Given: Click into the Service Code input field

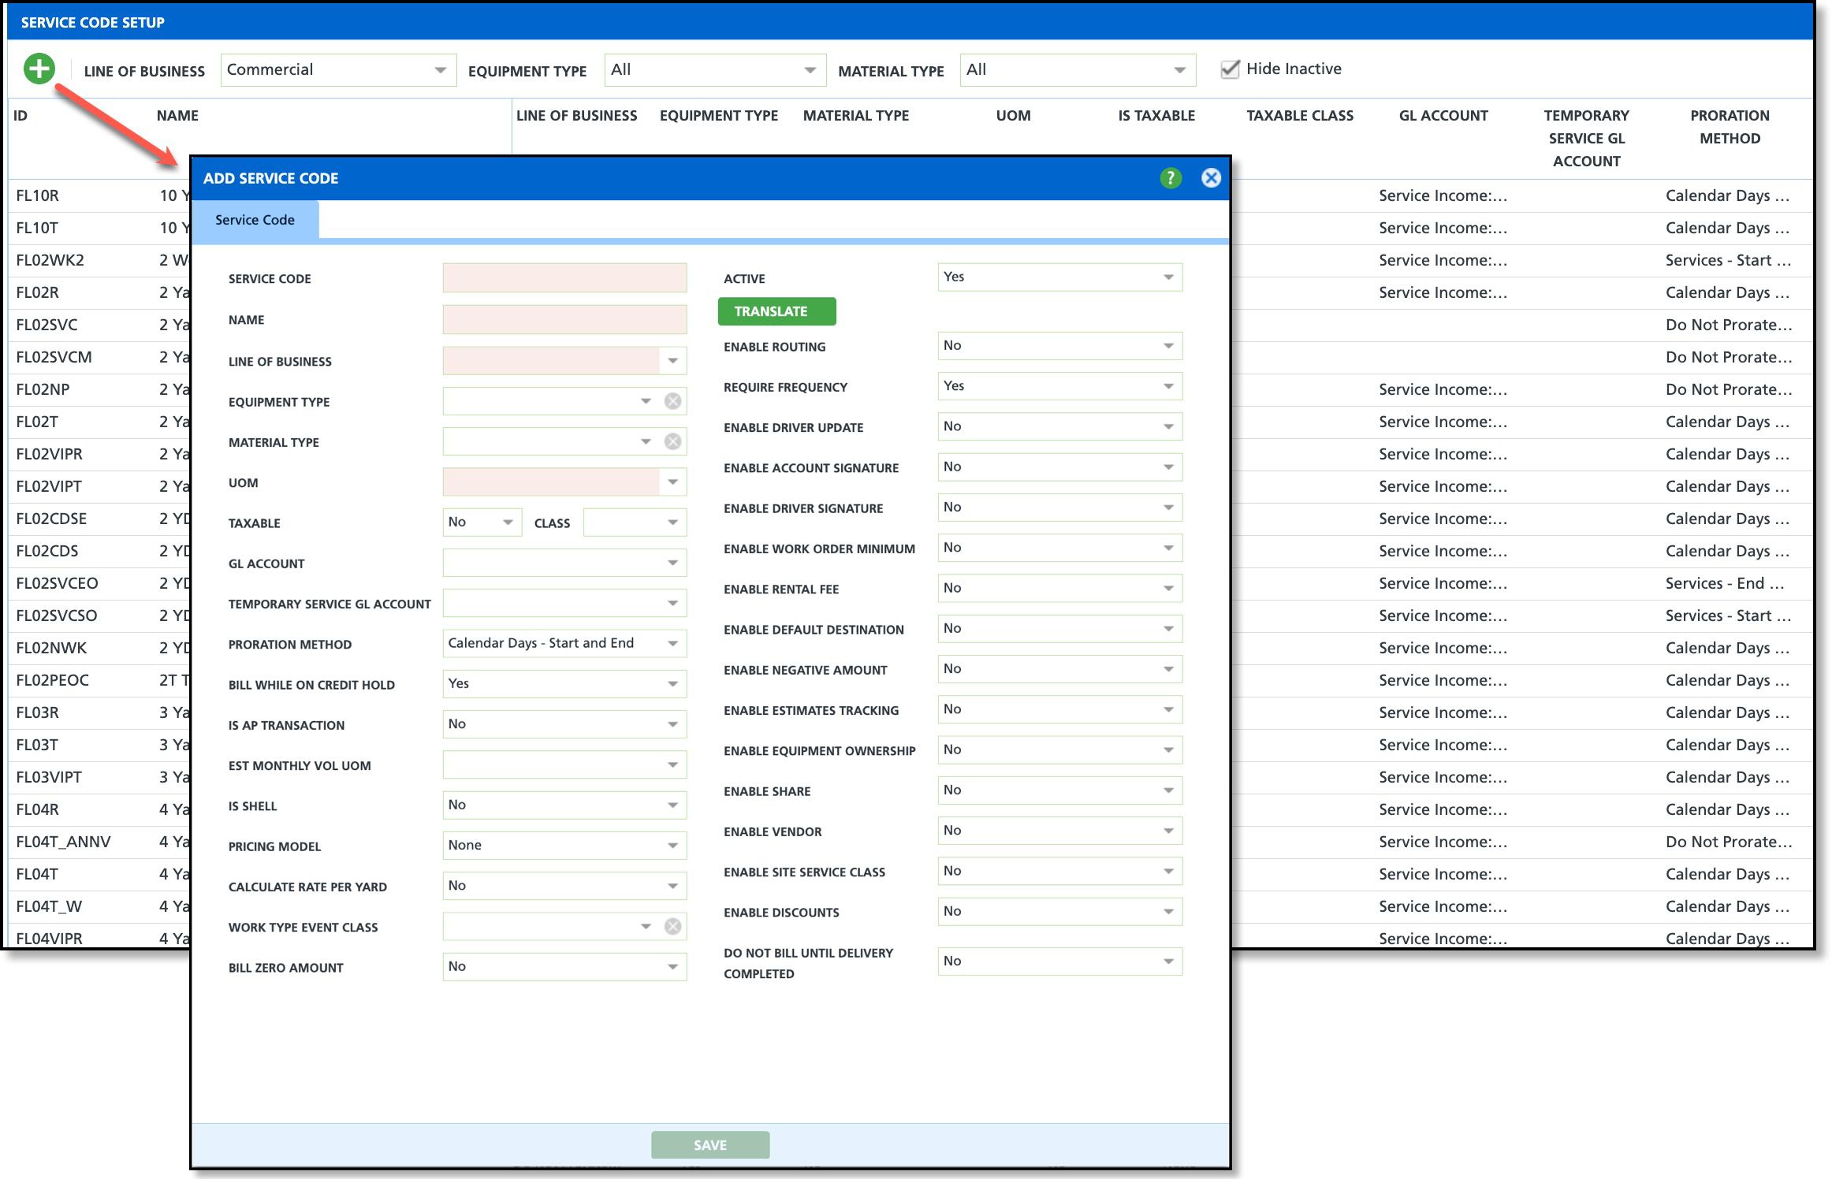Looking at the screenshot, I should [564, 278].
